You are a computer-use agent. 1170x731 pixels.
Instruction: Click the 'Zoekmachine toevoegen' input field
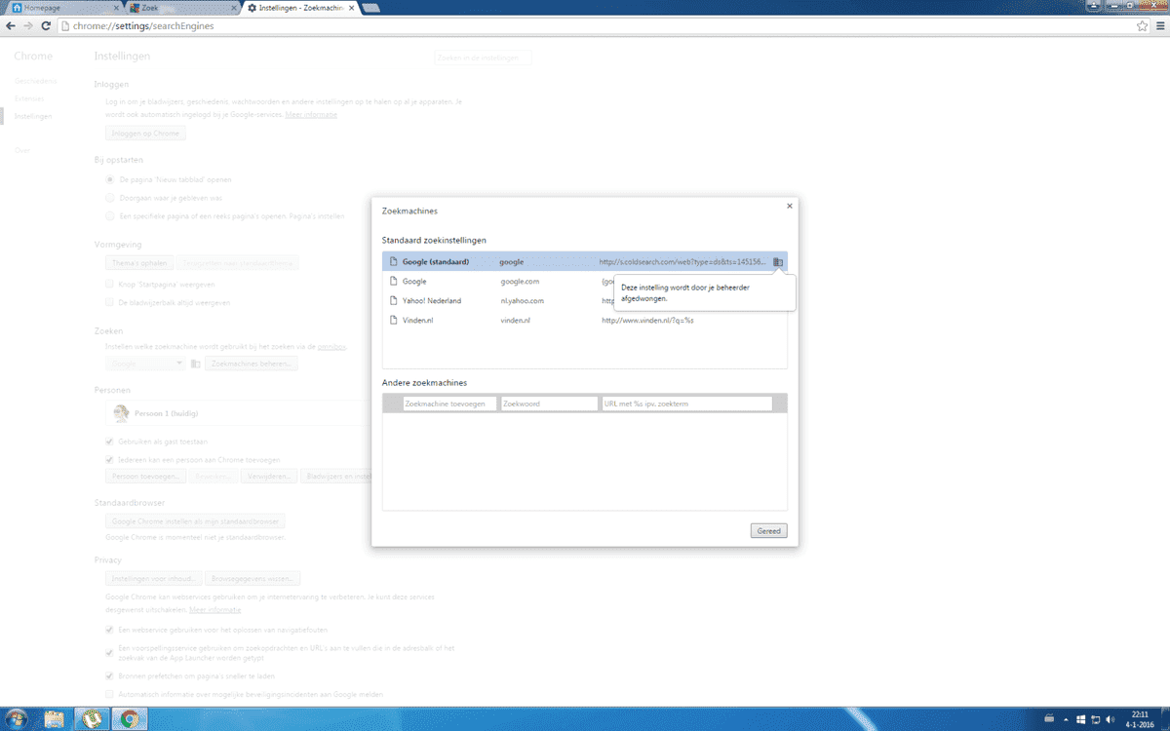[x=449, y=404]
